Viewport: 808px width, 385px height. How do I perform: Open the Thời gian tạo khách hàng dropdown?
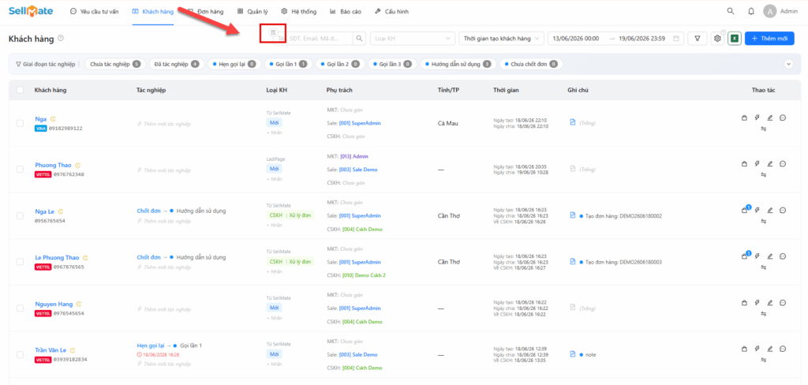(x=501, y=38)
